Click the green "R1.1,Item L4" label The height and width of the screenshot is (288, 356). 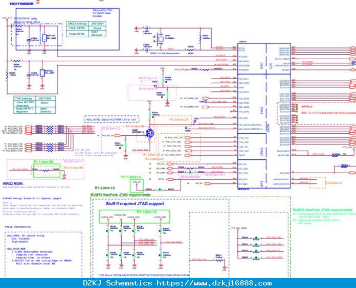pyautogui.click(x=131, y=177)
